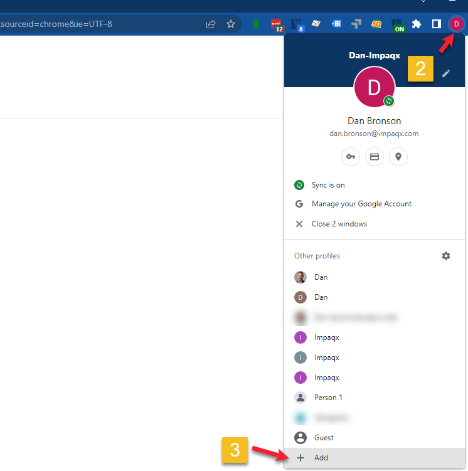
Task: Toggle the browser side panel icon
Action: 436,24
